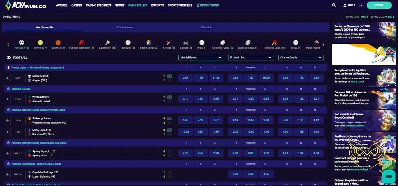Switch to Calendrier tab

pos(207,27)
